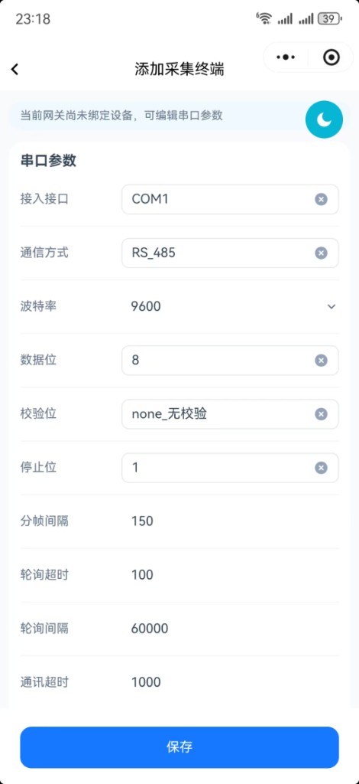
Task: Open the 校验位 selection field
Action: tap(230, 414)
